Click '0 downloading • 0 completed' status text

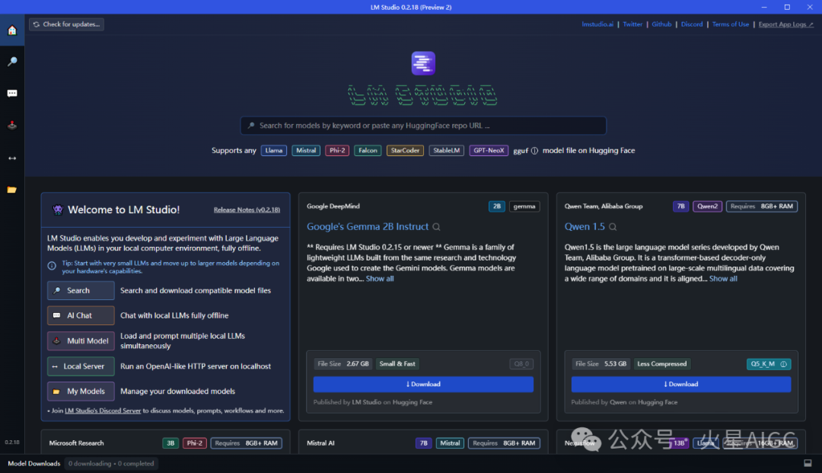pos(111,464)
